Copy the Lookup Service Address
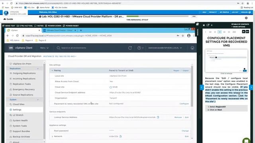This screenshot has width=255, height=143. [x=158, y=117]
